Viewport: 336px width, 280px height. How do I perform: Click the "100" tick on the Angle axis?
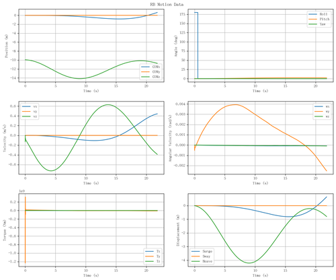click(182, 42)
